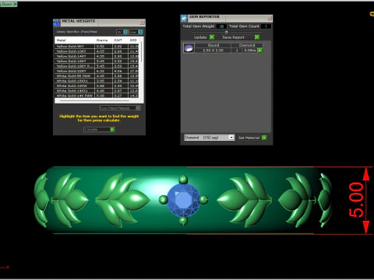Image resolution: width=374 pixels, height=280 pixels.
Task: Select the Yellow Gold 22KY row
Action: [x=97, y=71]
